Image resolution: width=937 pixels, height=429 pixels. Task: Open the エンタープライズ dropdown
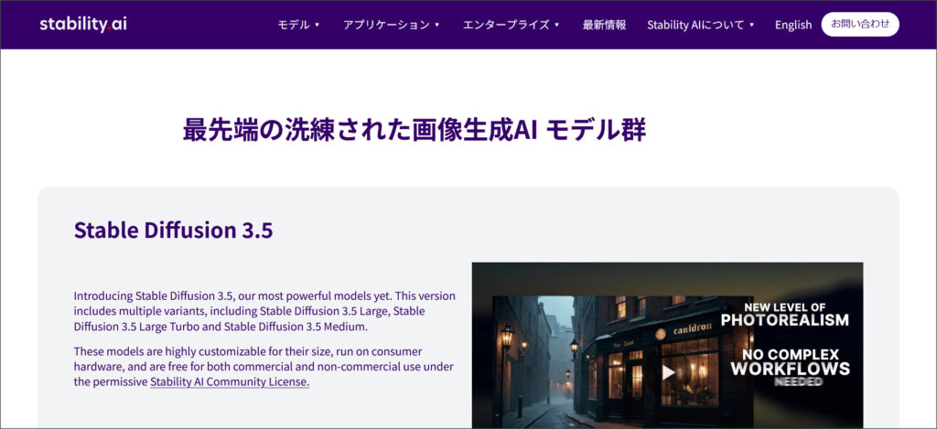click(x=511, y=25)
